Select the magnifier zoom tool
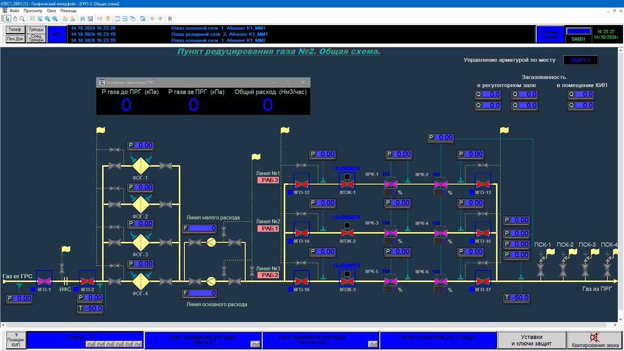 point(22,19)
